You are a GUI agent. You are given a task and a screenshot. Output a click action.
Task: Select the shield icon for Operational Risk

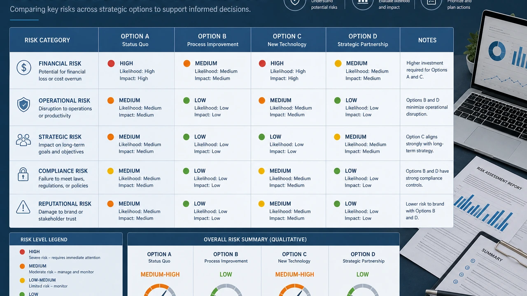click(23, 104)
